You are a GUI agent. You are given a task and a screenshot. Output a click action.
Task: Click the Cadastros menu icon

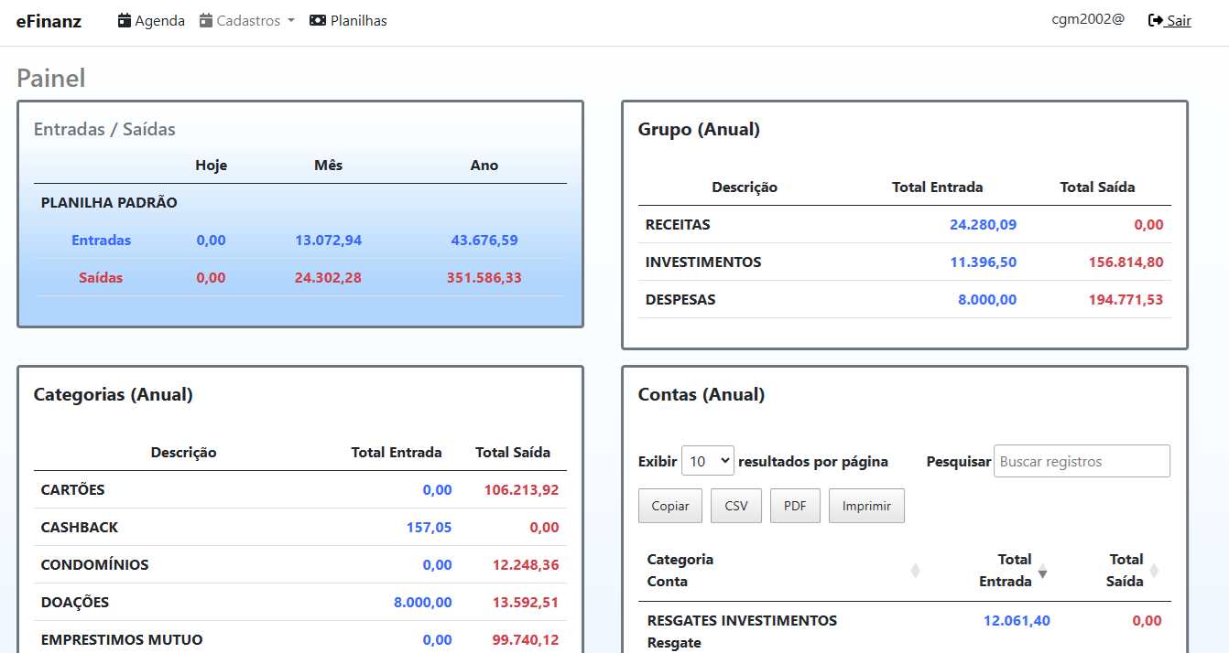(206, 20)
